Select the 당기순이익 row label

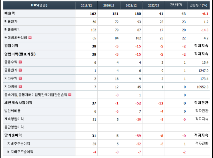[13, 135]
